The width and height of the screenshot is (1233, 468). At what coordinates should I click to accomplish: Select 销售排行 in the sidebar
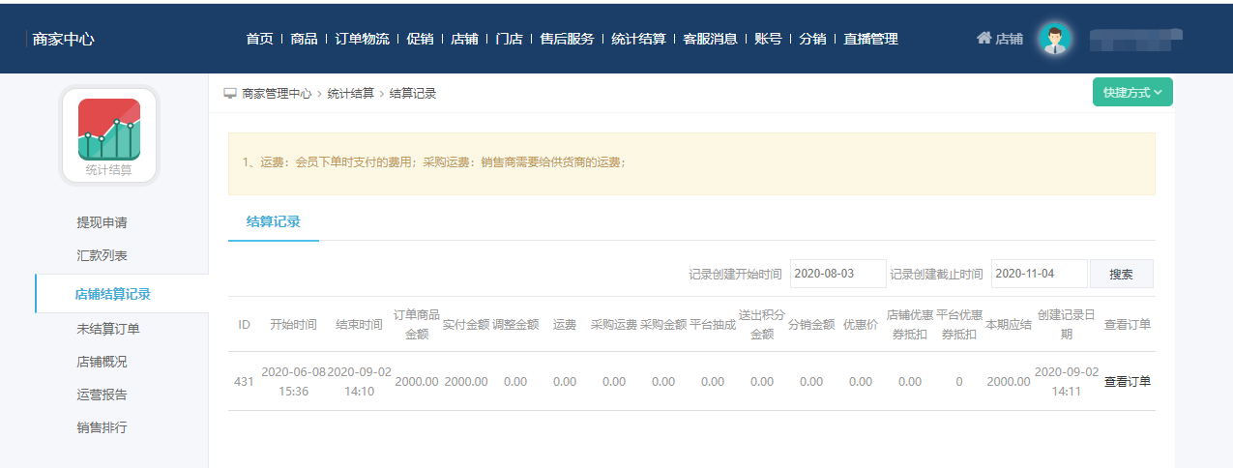[x=102, y=427]
